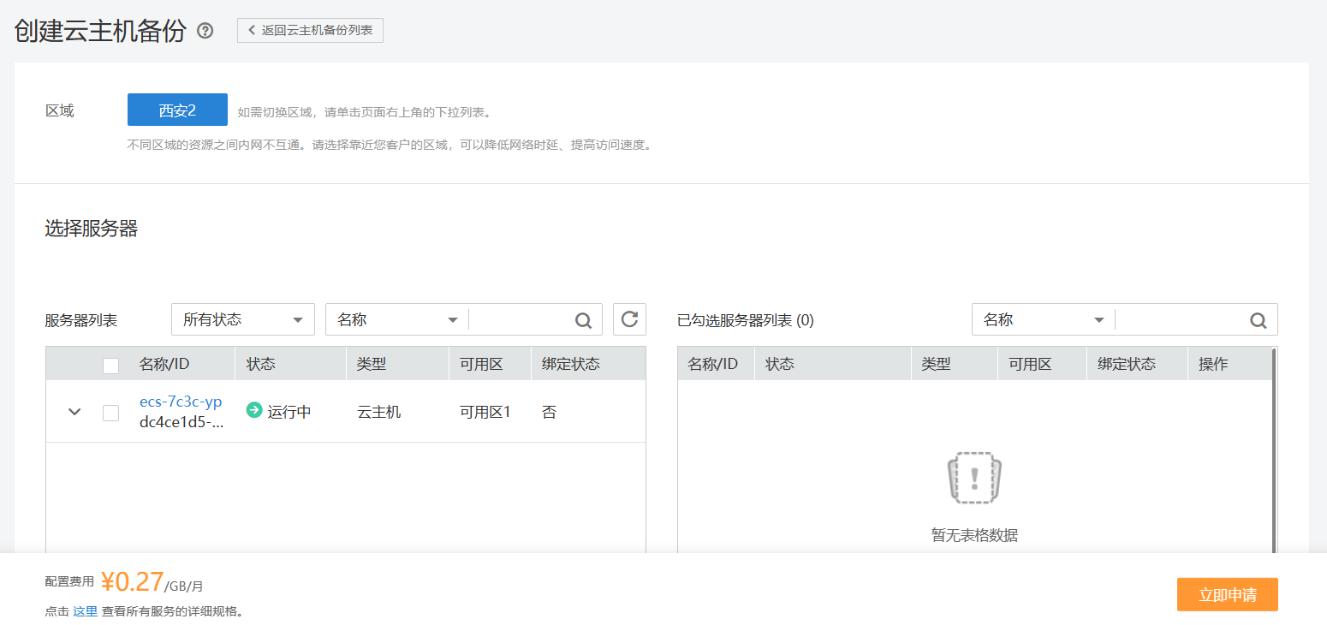Refresh the server list
This screenshot has height=625, width=1327.
coord(629,318)
